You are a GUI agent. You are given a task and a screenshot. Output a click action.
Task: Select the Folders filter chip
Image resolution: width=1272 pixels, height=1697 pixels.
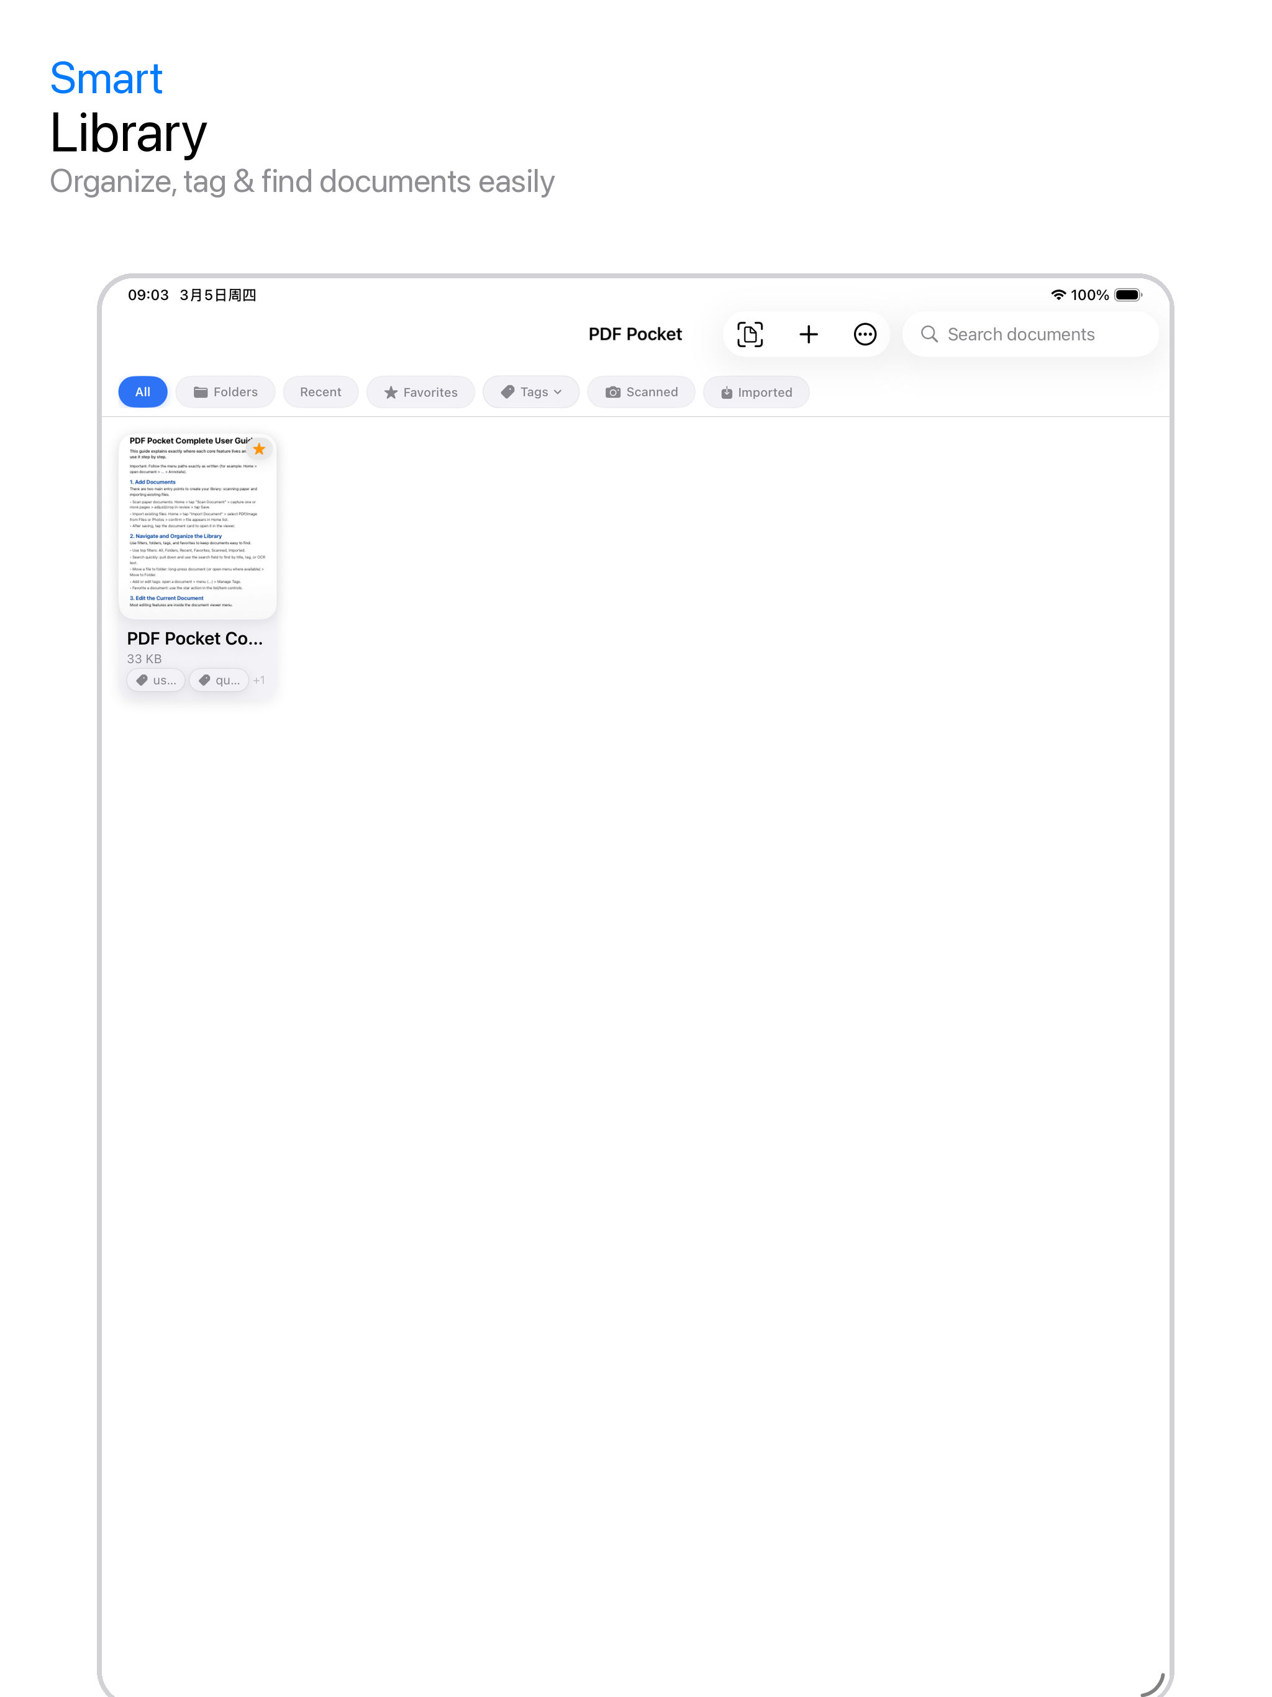click(225, 392)
